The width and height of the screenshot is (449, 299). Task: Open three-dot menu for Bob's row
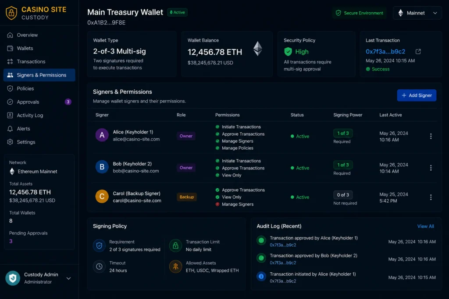(431, 168)
